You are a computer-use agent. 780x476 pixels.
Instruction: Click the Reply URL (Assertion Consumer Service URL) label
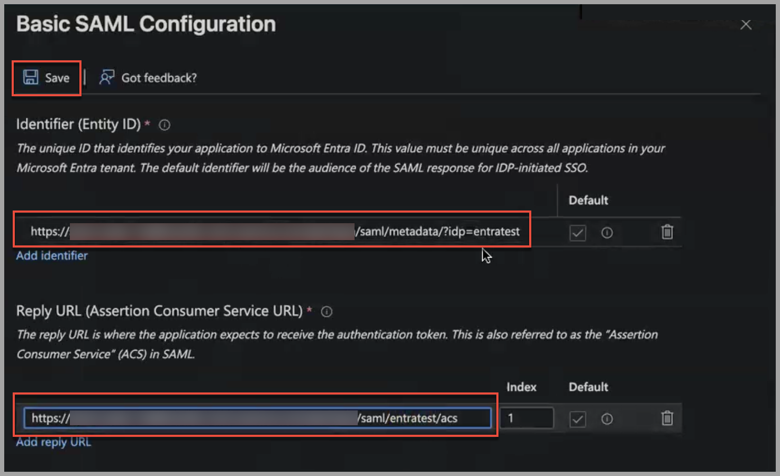point(159,311)
